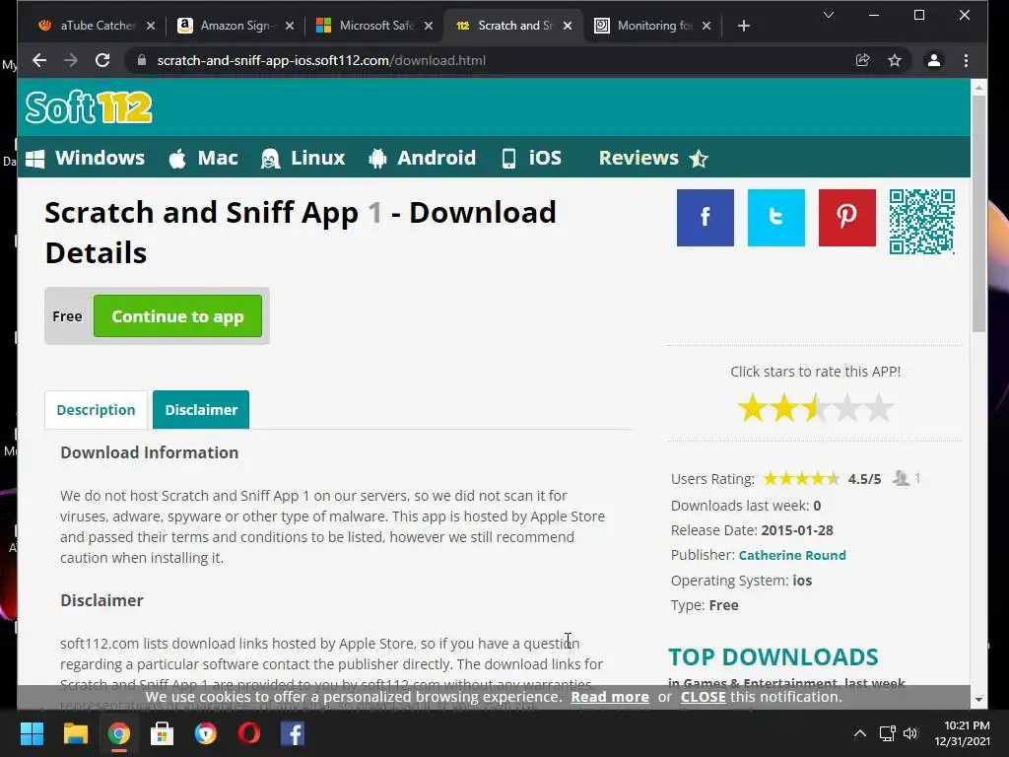Click the TOP DOWNLOADS heading
This screenshot has height=757, width=1009.
(x=773, y=657)
